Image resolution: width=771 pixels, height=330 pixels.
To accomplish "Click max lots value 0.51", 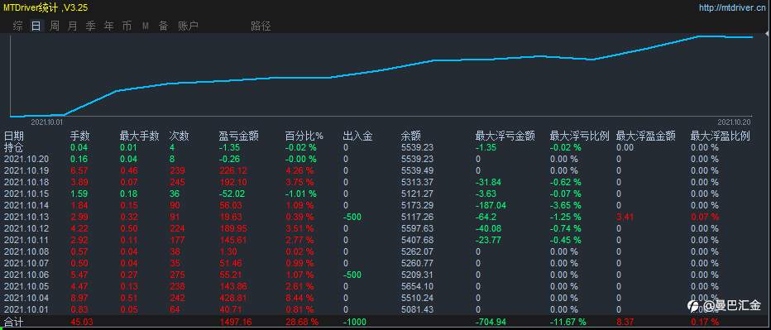I will click(129, 298).
